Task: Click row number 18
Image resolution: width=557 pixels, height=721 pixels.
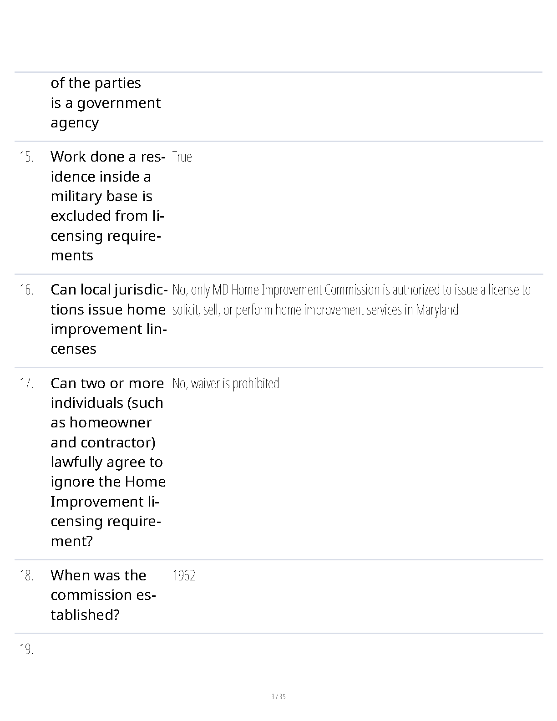Action: 26,576
